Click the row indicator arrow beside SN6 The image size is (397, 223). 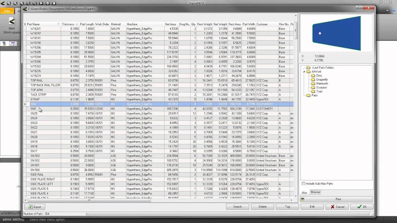25,104
